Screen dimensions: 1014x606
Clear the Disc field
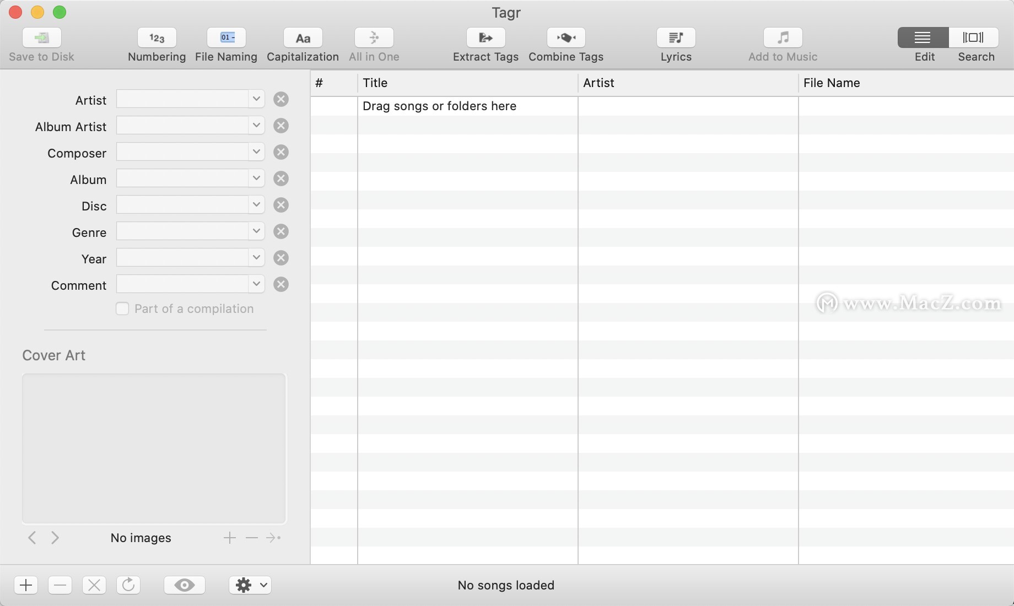point(281,205)
